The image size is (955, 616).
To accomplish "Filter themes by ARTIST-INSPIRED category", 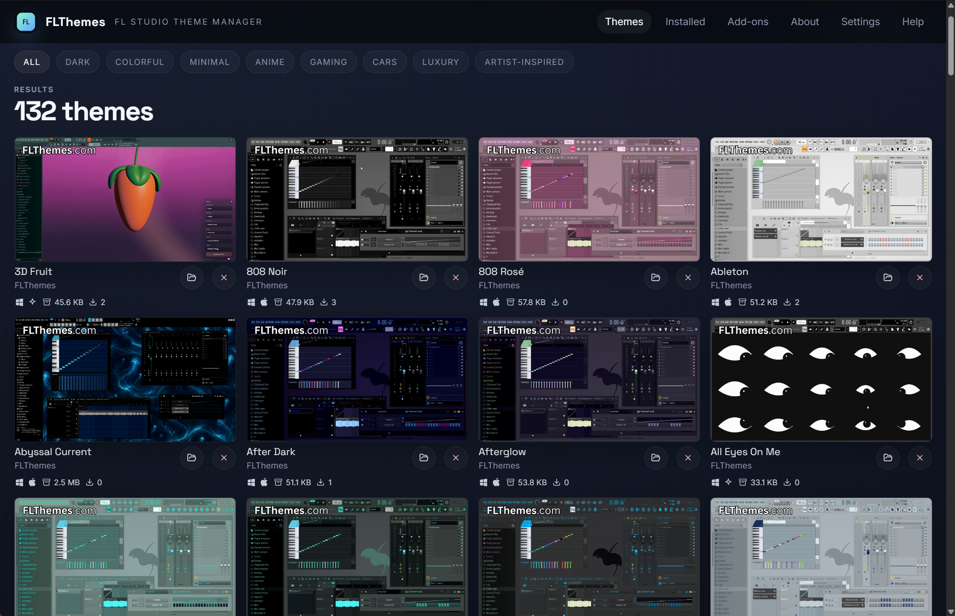I will (524, 62).
